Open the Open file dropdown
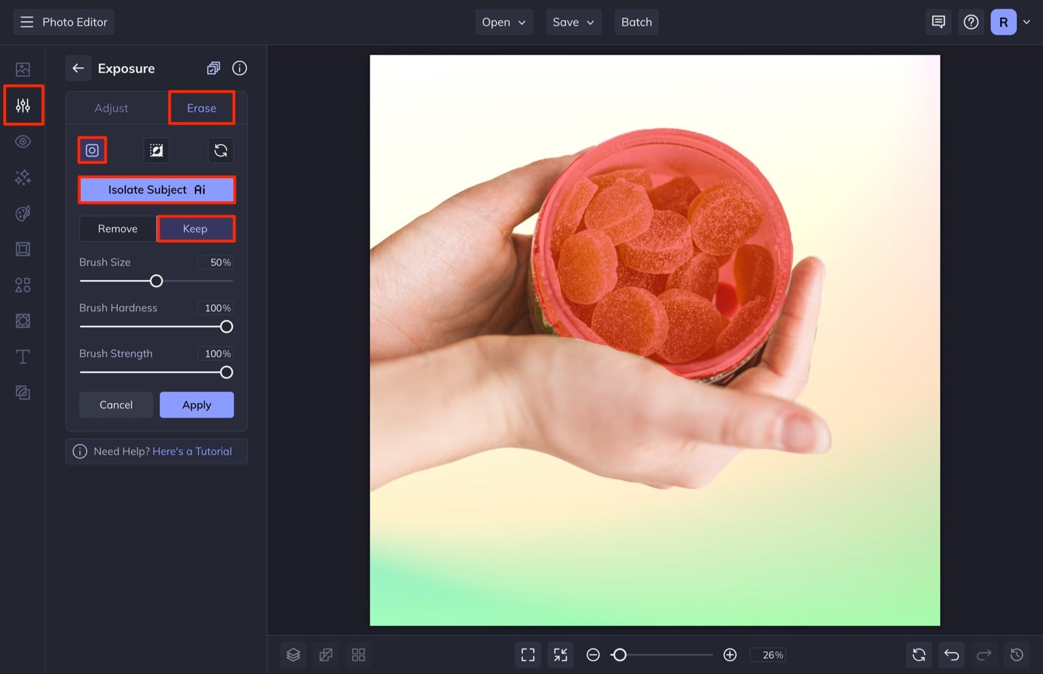Screen dimensions: 1043x674 [503, 22]
